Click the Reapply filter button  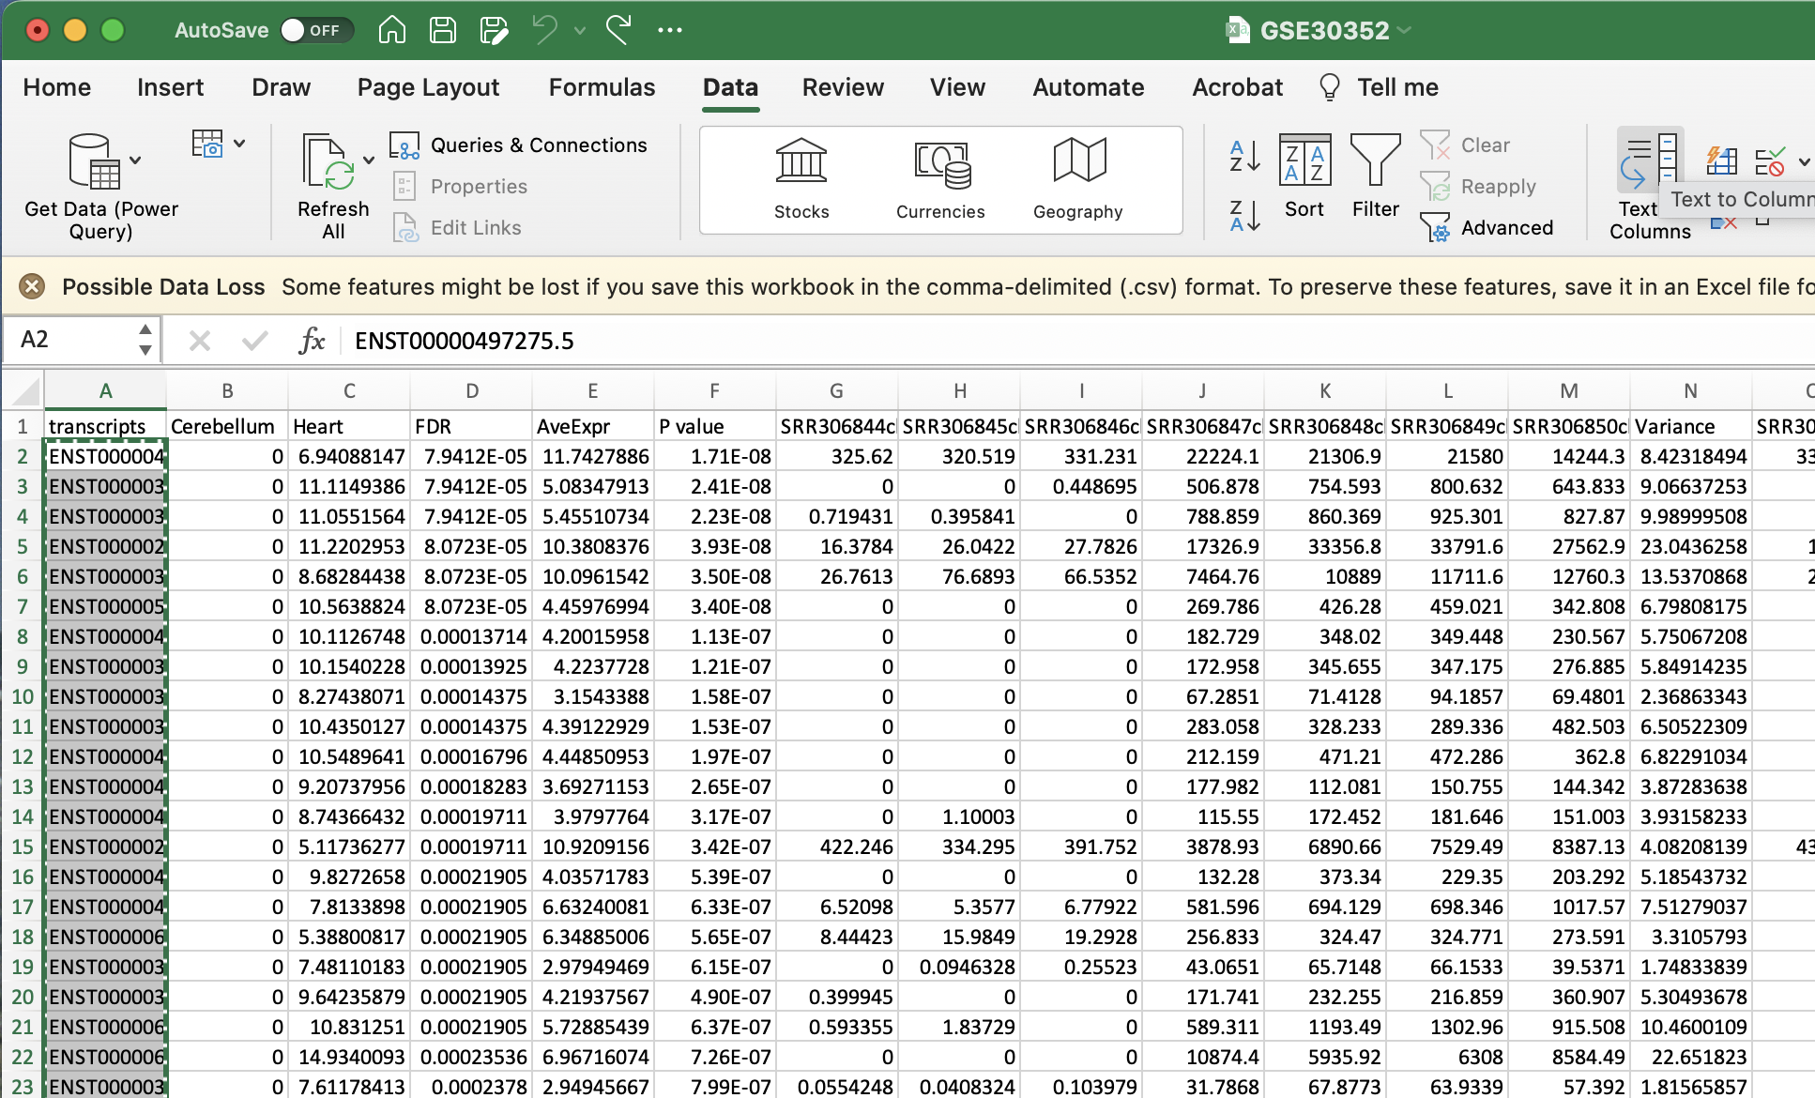pos(1479,187)
